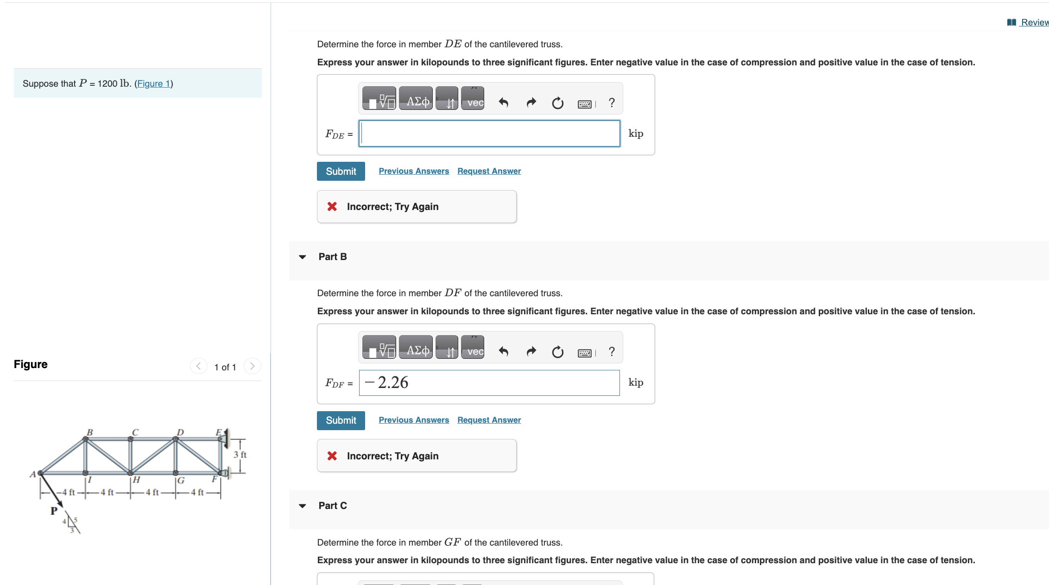1049x585 pixels.
Task: Open help question mark in FDF toolbar
Action: point(612,352)
